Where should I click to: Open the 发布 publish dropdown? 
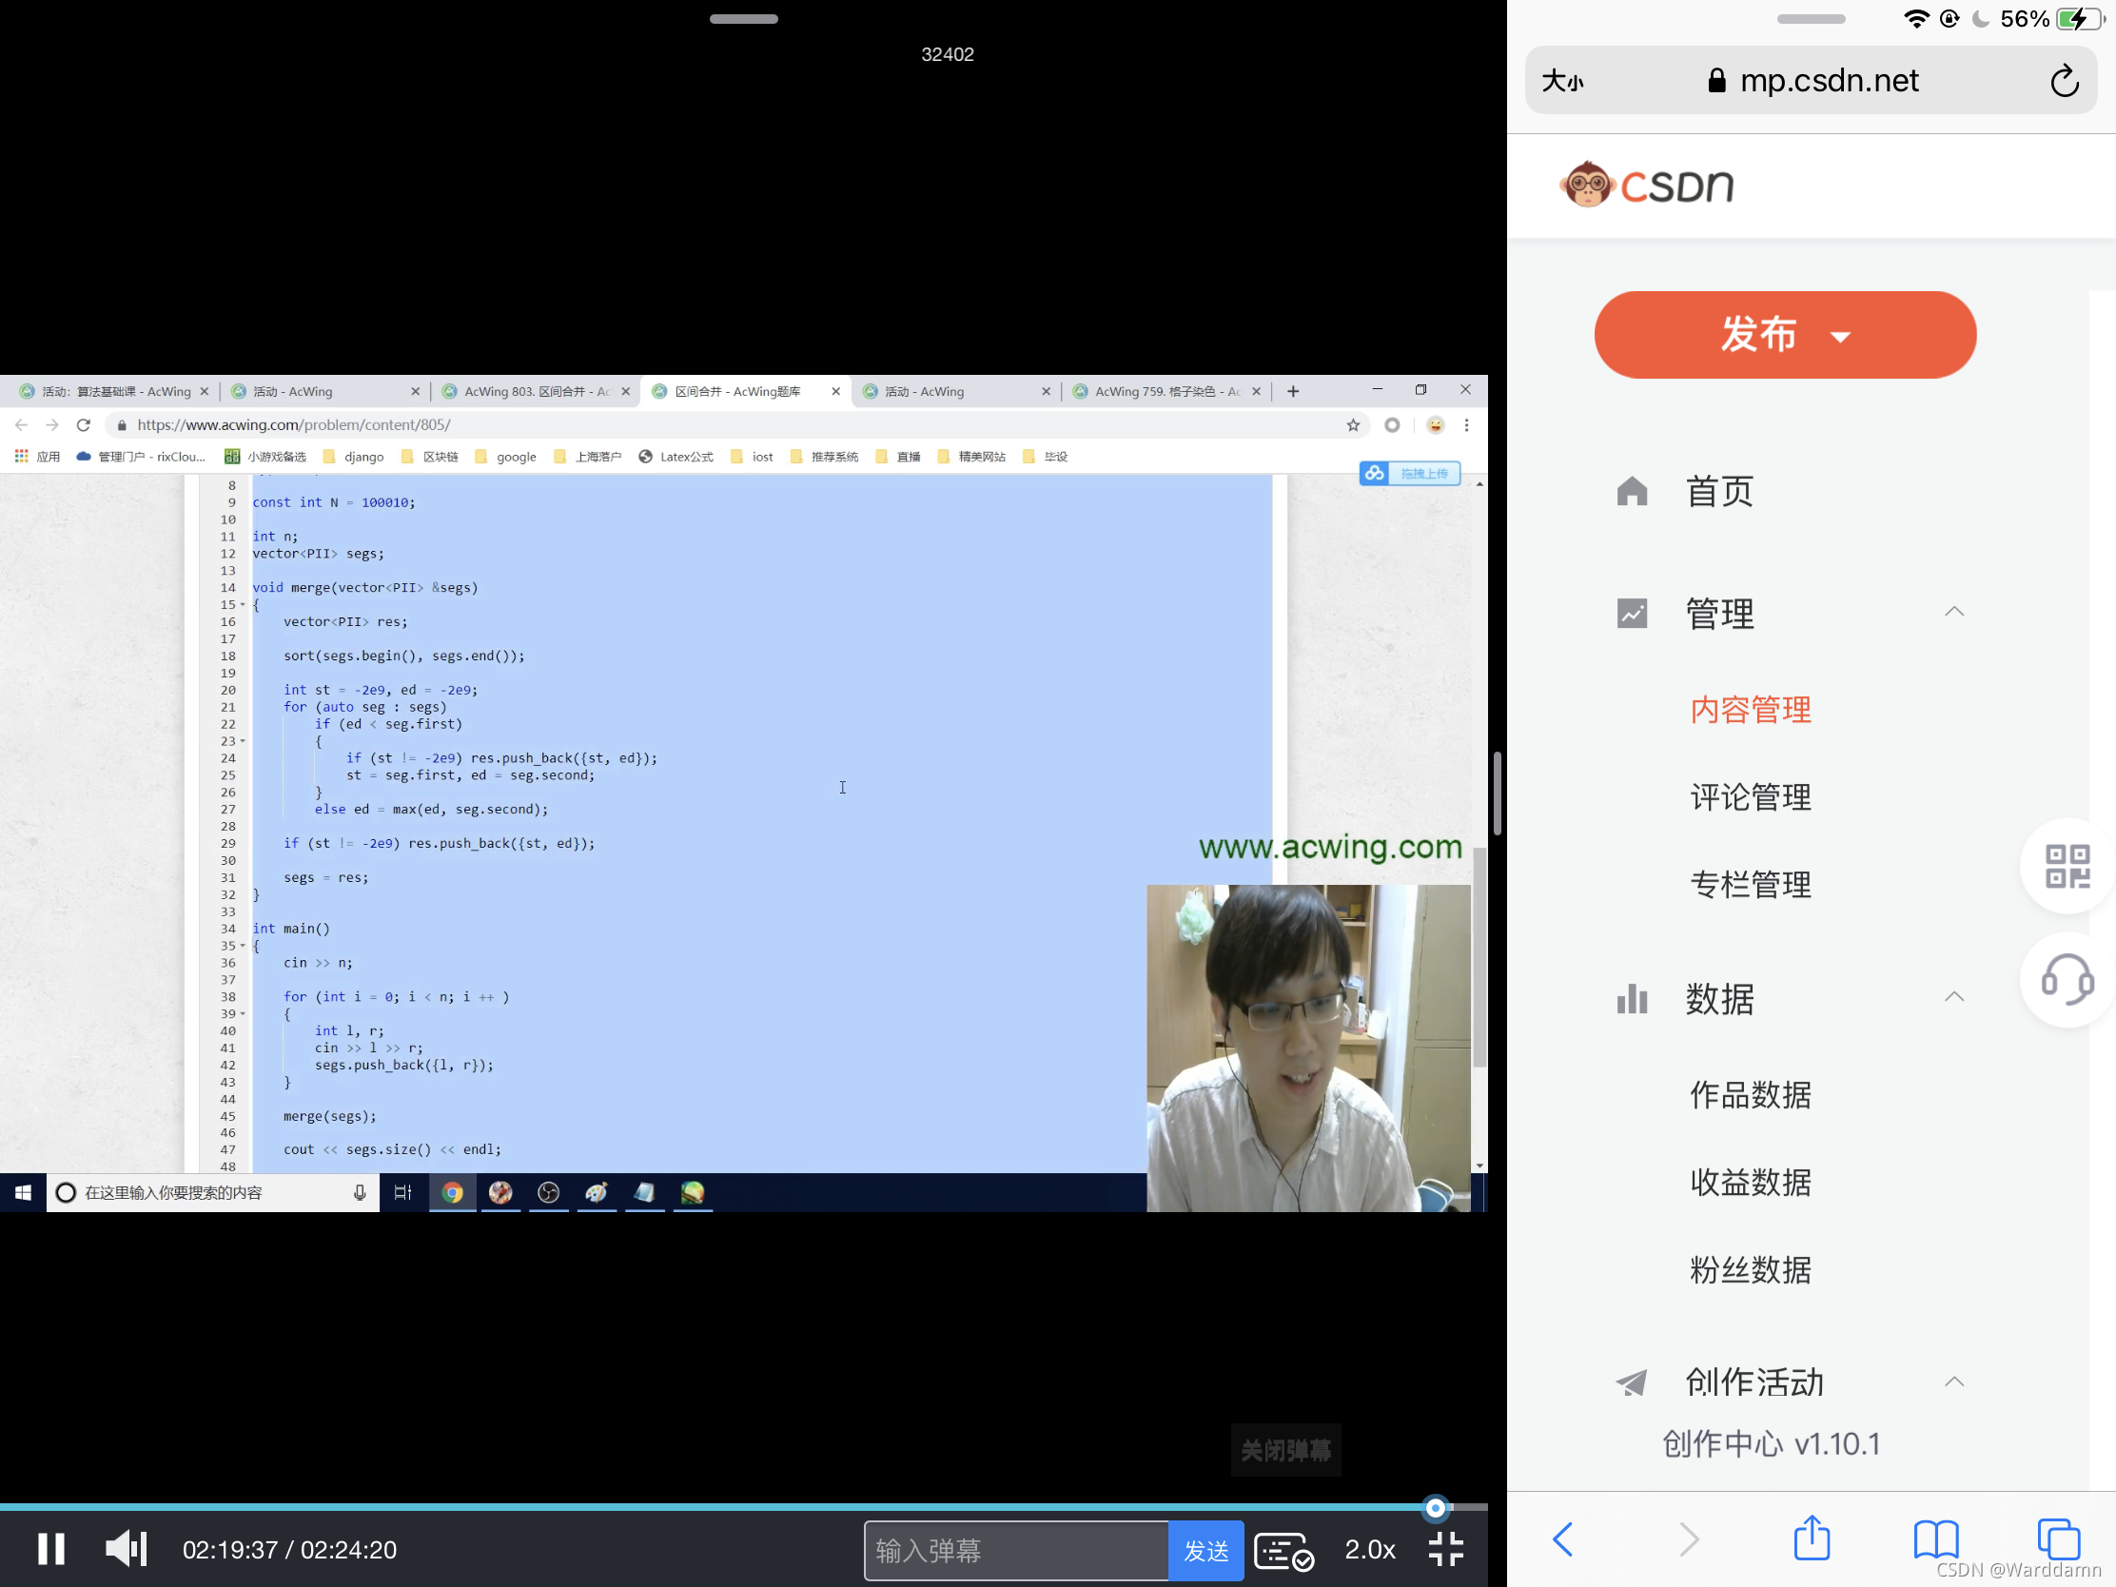pos(1785,335)
